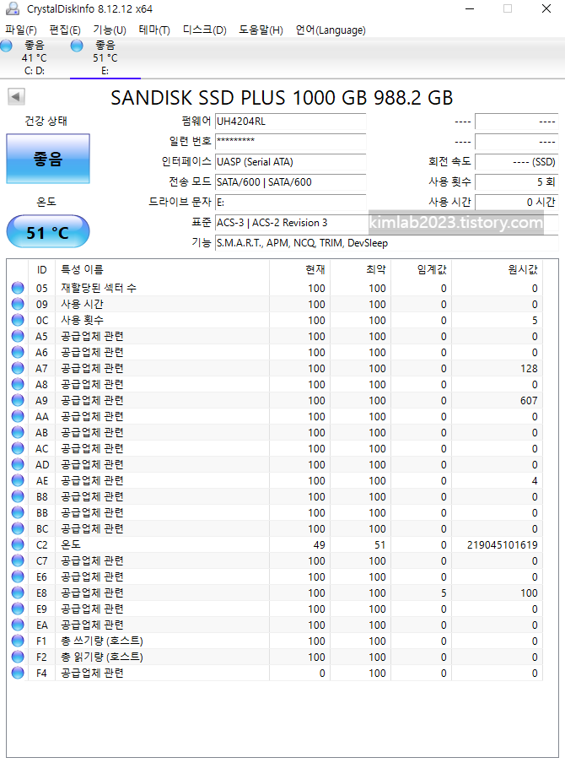Viewport: 565px width, 763px height.
Task: Click the interface field UASP (Serial ATA)
Action: pos(290,161)
